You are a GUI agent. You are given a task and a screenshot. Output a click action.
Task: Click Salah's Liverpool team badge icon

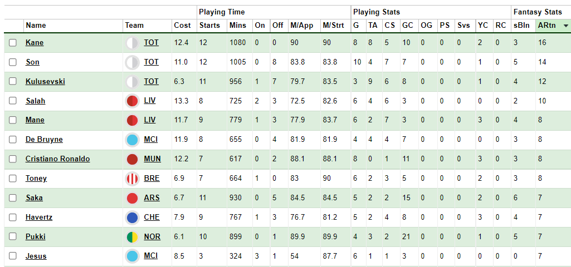click(x=132, y=101)
